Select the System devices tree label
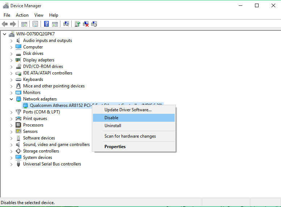The width and height of the screenshot is (281, 207). 38,158
